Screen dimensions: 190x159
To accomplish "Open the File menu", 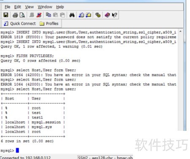I will tap(7, 7).
